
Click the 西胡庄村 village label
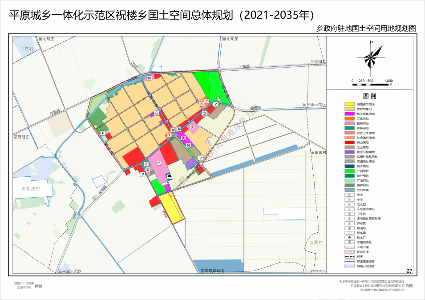coord(31,189)
